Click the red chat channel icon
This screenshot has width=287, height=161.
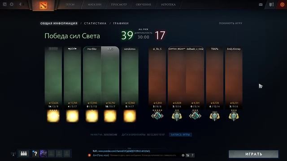point(89,155)
